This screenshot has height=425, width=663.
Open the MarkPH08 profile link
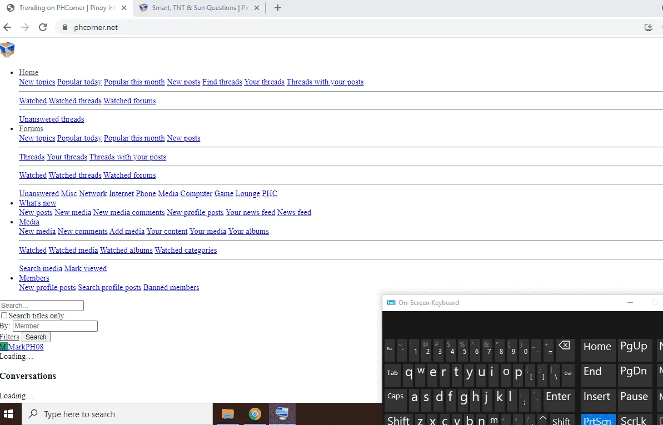click(x=26, y=347)
